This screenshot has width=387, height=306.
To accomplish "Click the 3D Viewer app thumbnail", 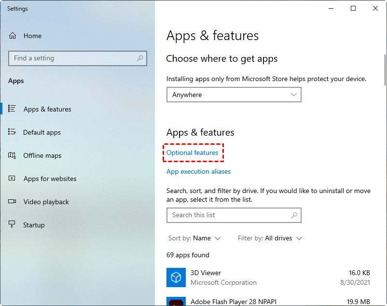I will pos(176,278).
